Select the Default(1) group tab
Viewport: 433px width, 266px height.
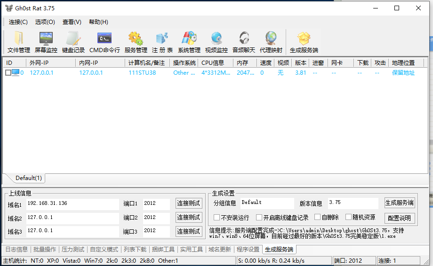tap(28, 178)
